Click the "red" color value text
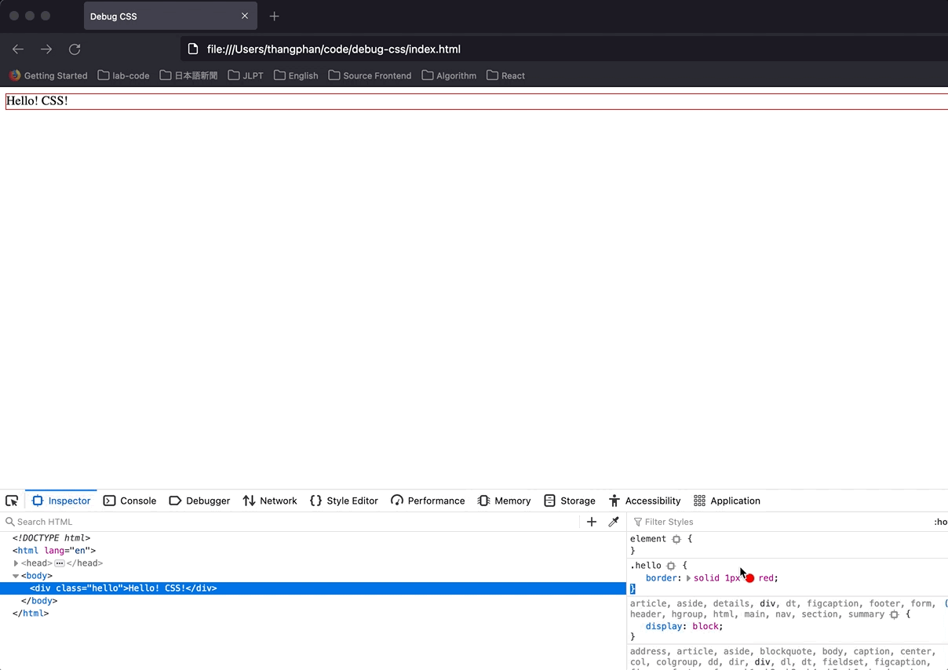This screenshot has width=948, height=670. click(766, 578)
